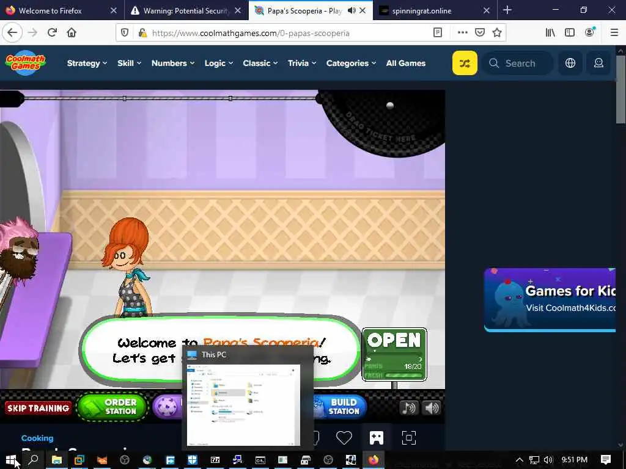Click the SKIP TRAINING button
This screenshot has height=469, width=626.
tap(39, 408)
